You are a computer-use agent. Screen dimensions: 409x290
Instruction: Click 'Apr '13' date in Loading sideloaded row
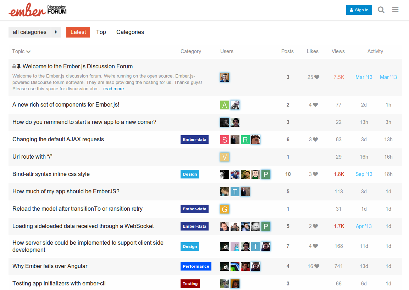click(364, 226)
